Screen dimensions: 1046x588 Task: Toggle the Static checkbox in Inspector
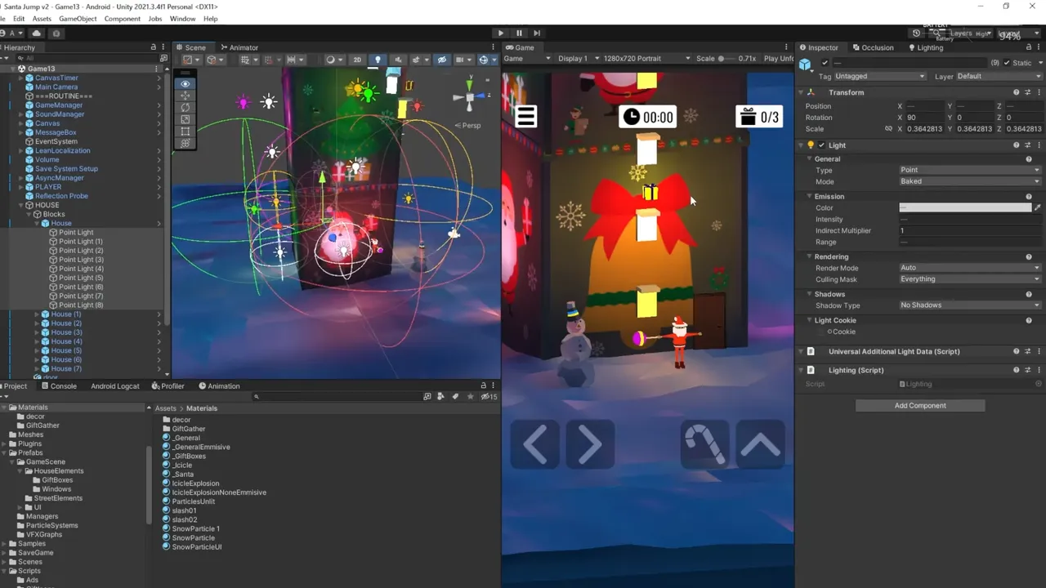[1007, 63]
